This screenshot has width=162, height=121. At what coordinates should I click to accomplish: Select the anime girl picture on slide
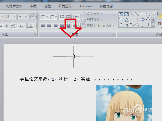tap(124, 103)
